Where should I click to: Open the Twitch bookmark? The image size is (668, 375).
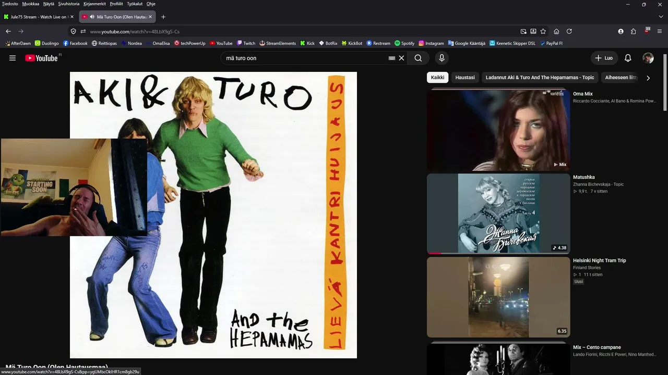click(x=246, y=43)
